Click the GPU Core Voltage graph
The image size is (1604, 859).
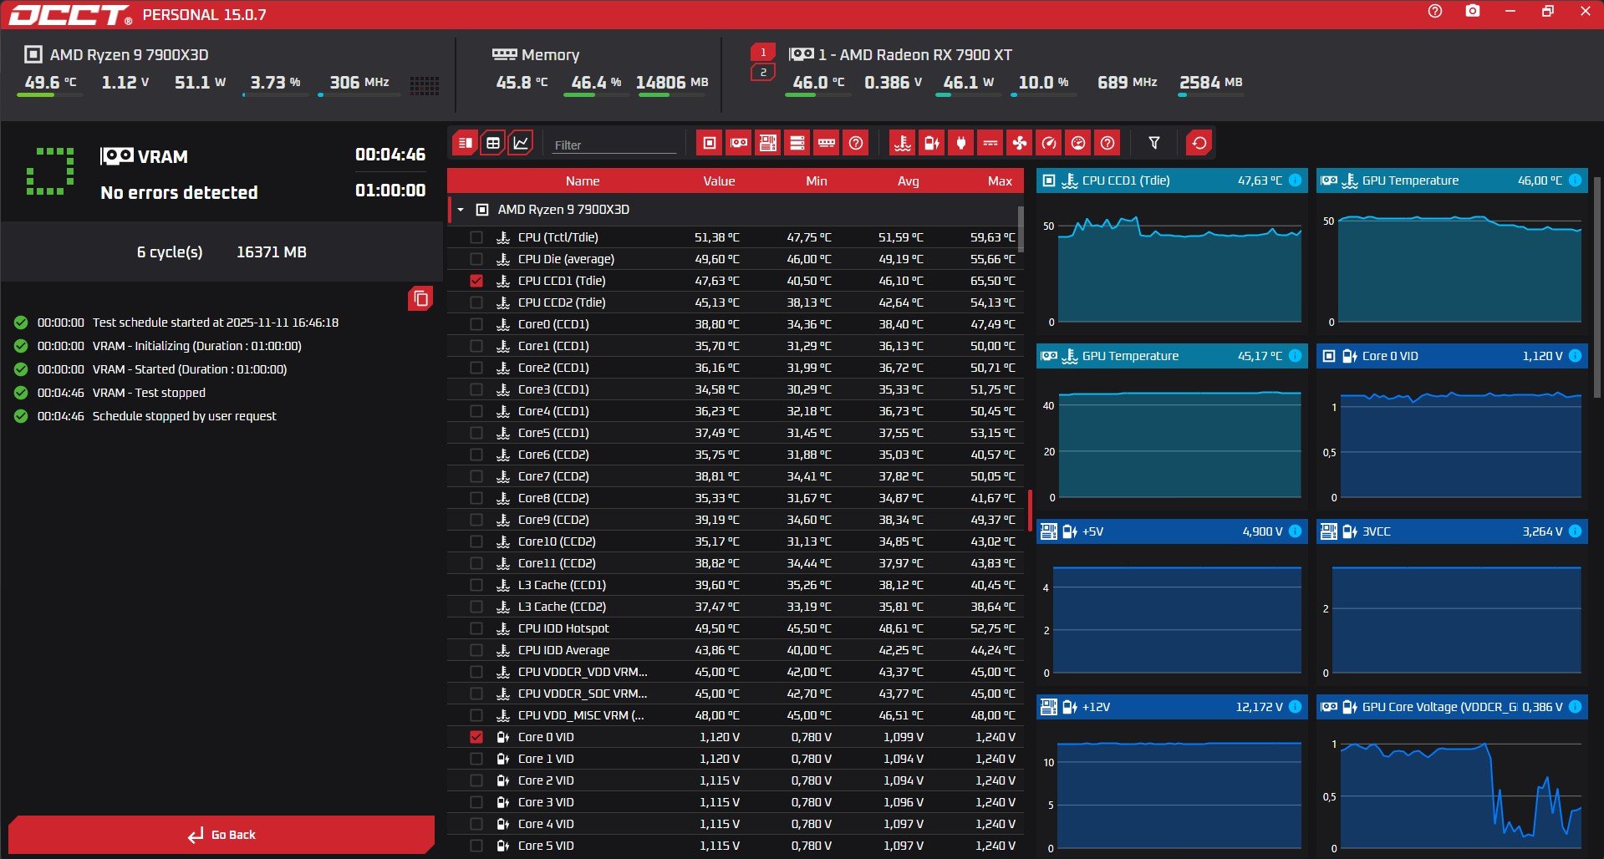click(1452, 790)
